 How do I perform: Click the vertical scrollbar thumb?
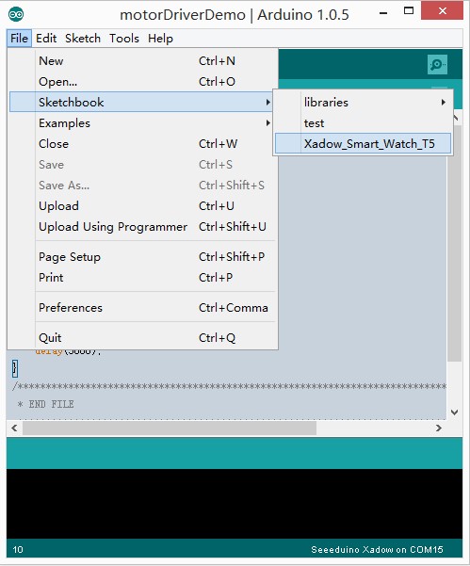coord(456,243)
